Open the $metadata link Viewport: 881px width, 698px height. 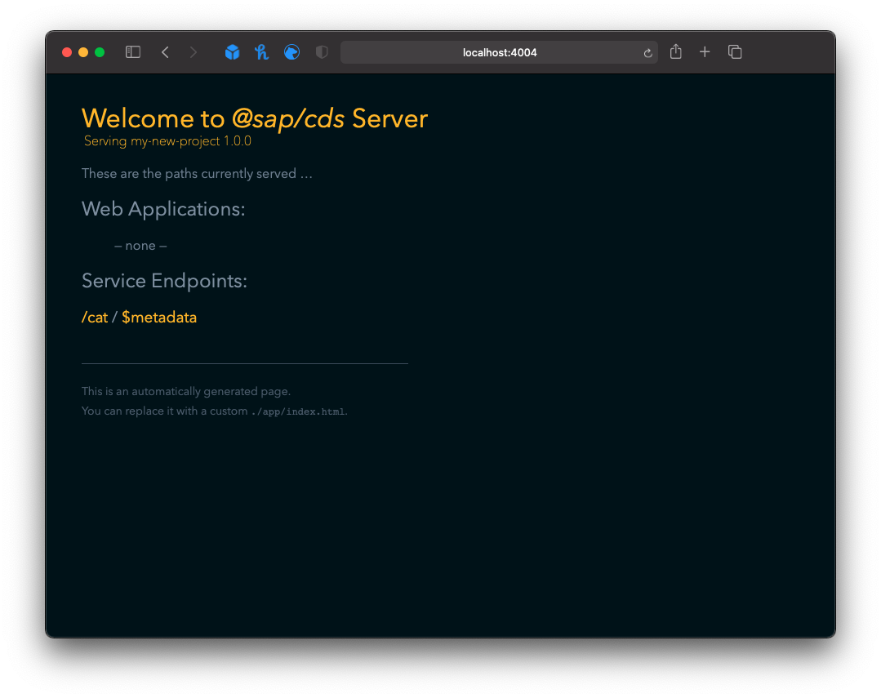point(159,318)
